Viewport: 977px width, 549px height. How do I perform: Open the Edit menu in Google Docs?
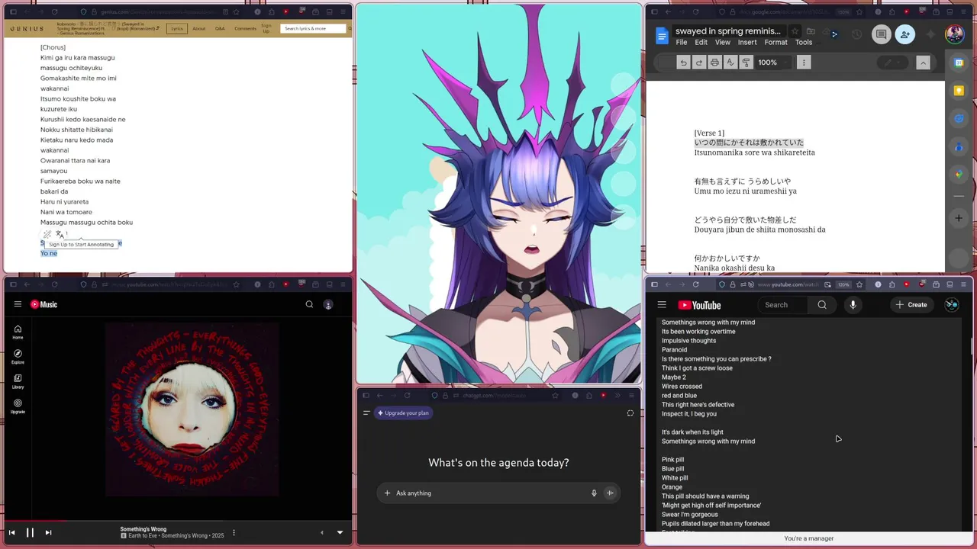701,42
